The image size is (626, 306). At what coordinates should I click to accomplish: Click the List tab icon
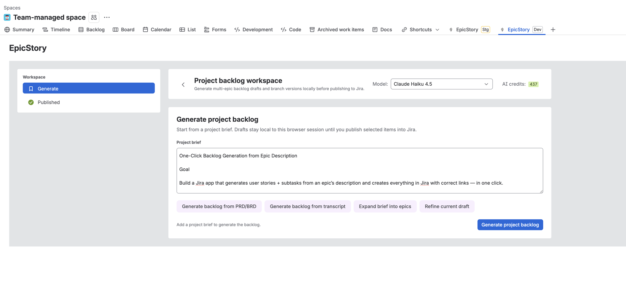182,30
